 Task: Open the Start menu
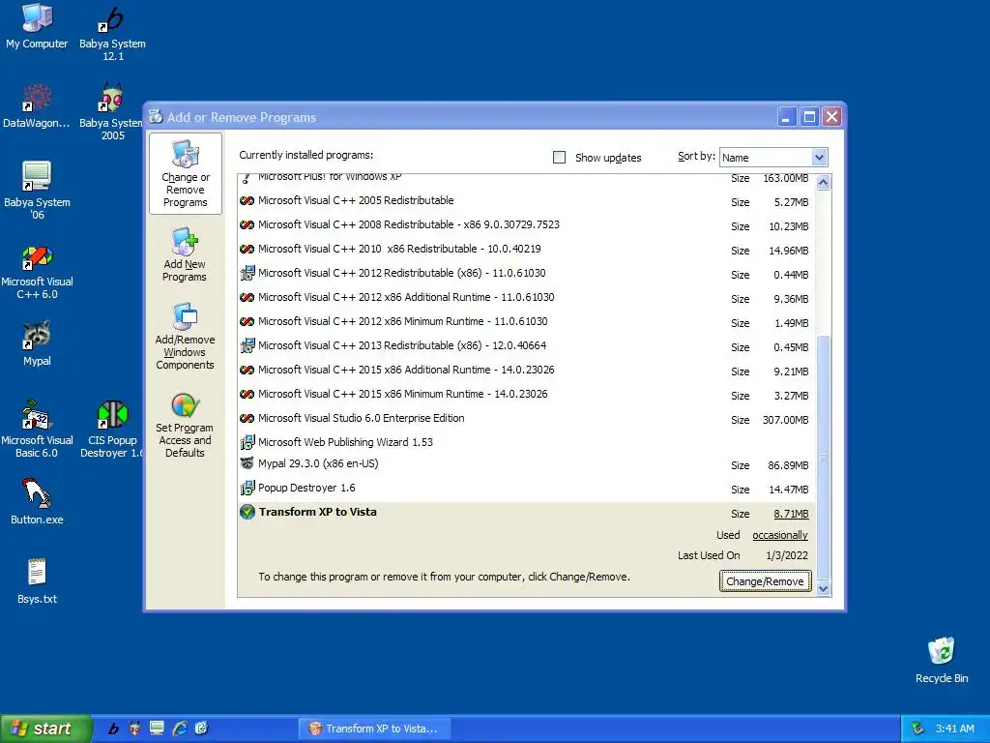point(45,728)
